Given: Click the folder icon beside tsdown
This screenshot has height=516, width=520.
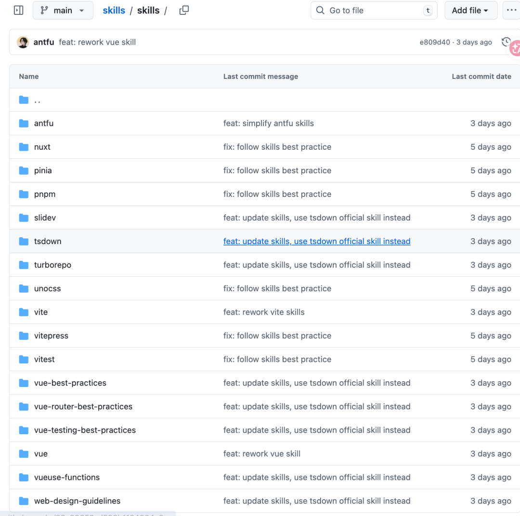Looking at the screenshot, I should [24, 241].
